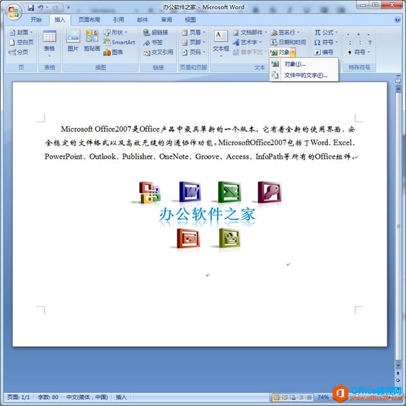Image resolution: width=406 pixels, height=406 pixels.
Task: Select the 办公软件之家 logo image in document
Action: coord(207,216)
